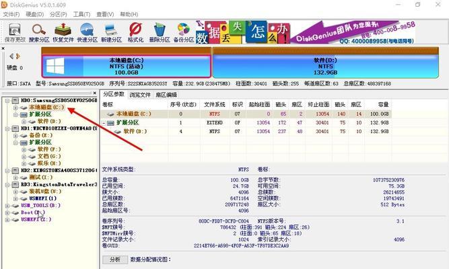Select 软件(F:) in the disk tree

pos(49,149)
